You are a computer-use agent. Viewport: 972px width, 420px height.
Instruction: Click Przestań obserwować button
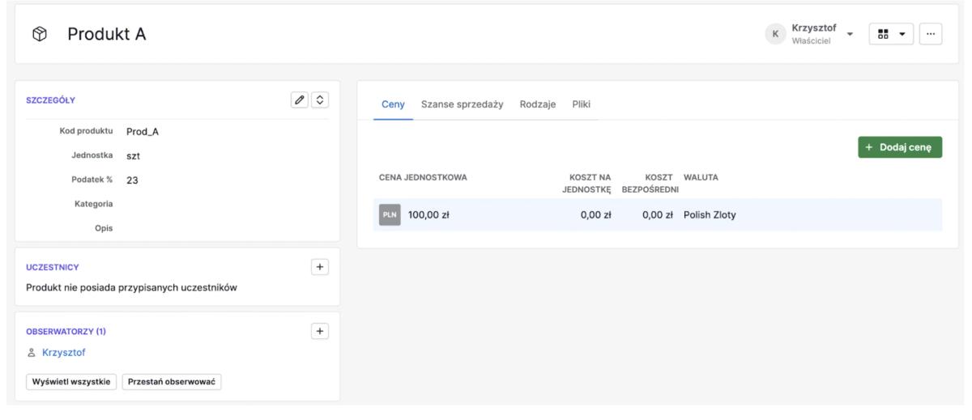172,382
